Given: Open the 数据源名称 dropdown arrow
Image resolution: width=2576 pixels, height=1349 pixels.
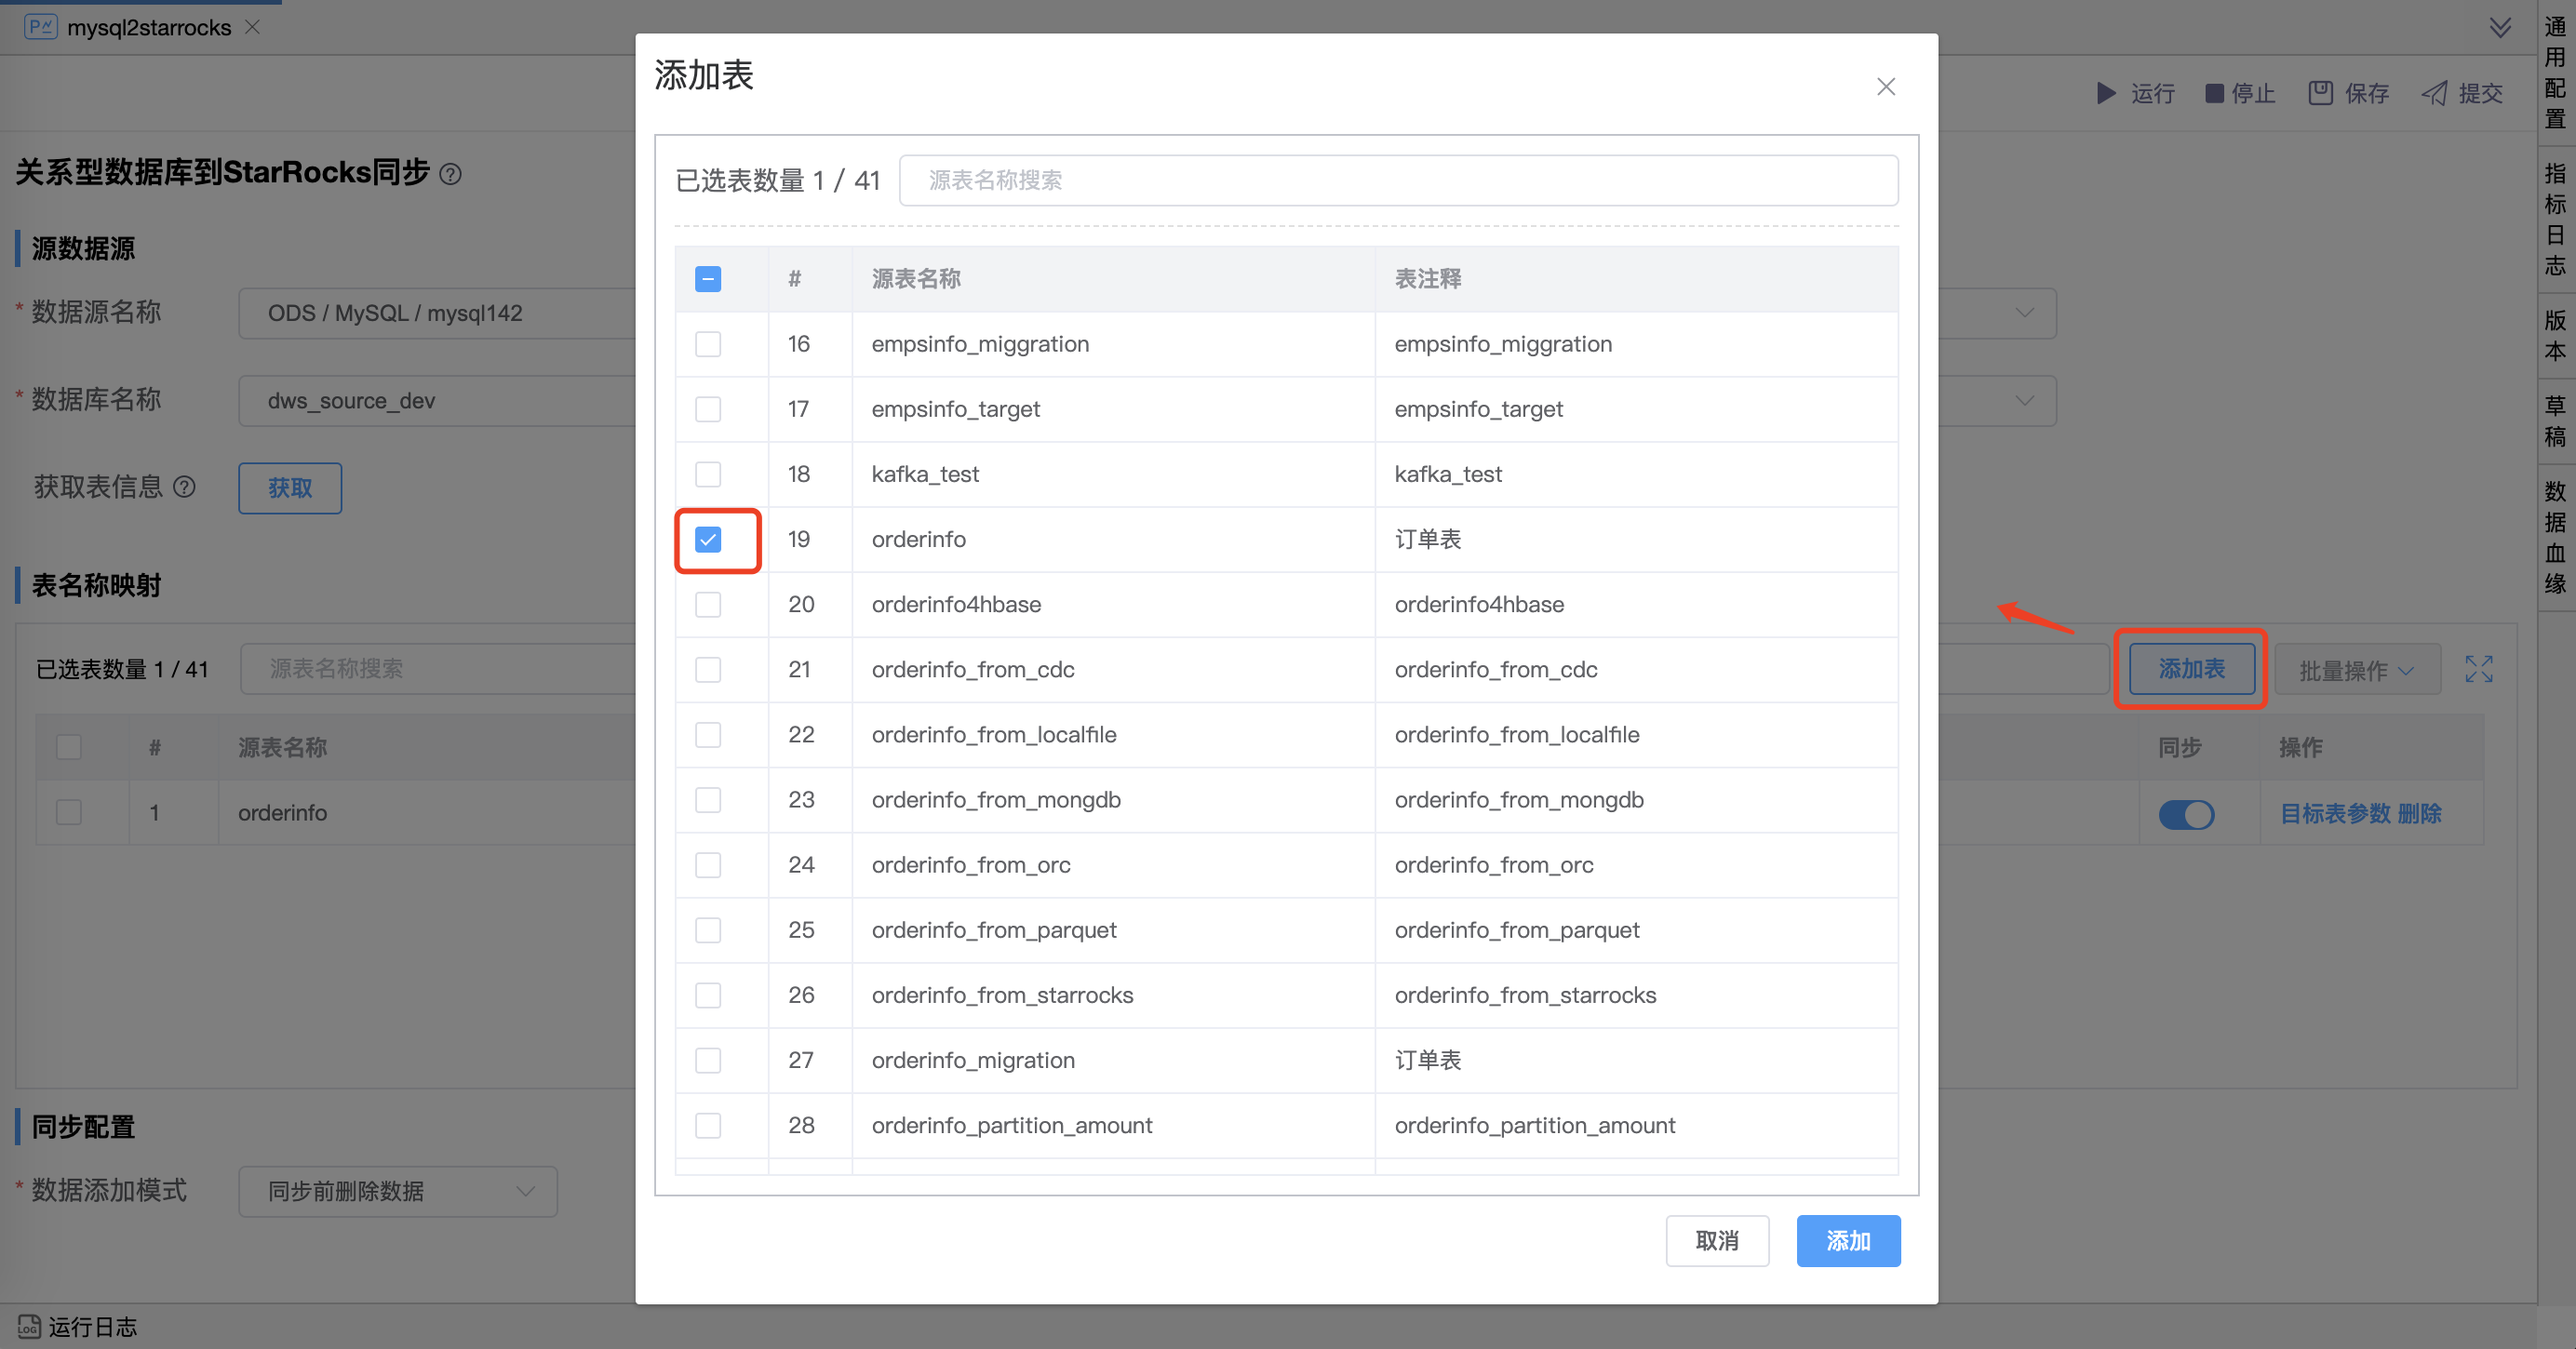Looking at the screenshot, I should pyautogui.click(x=2024, y=313).
